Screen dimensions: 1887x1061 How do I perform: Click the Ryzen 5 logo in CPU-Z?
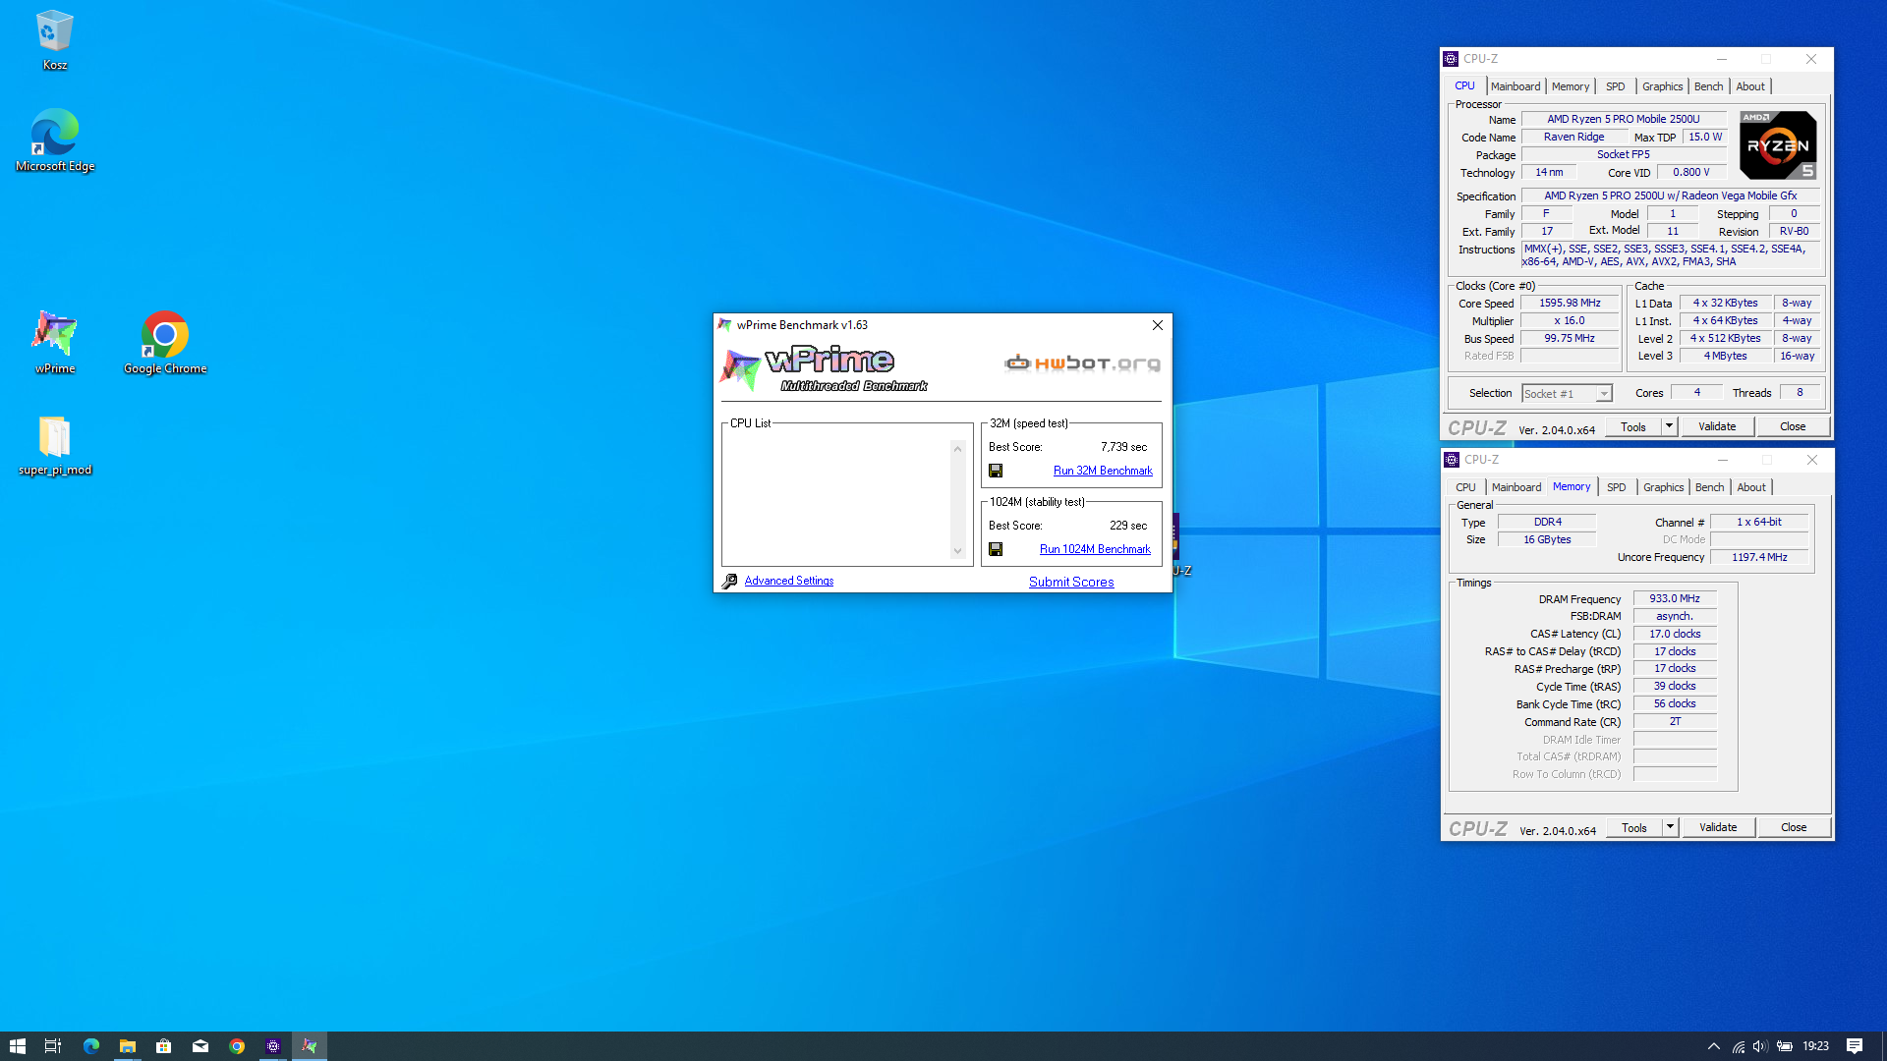pyautogui.click(x=1777, y=144)
